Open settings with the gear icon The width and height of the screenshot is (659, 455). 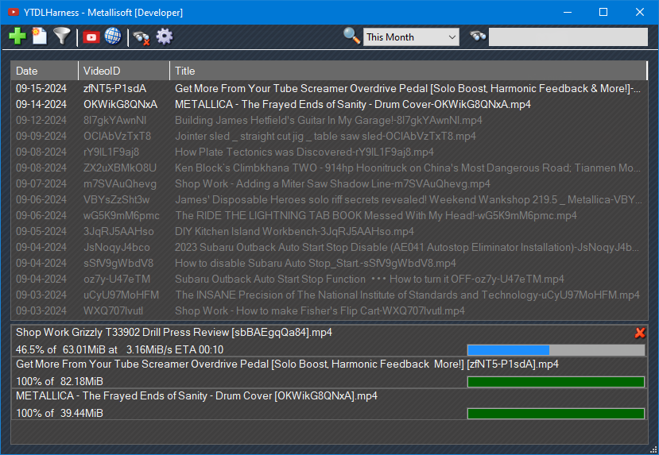pos(164,37)
